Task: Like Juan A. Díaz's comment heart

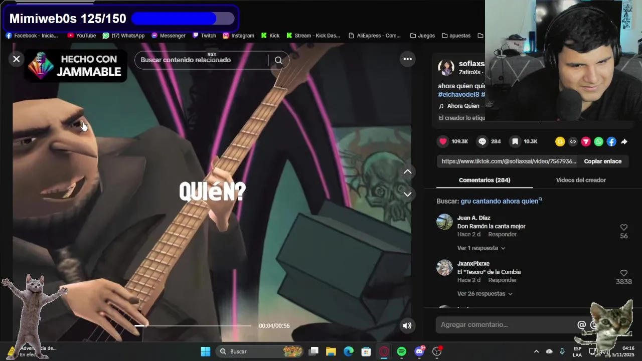Action: pos(623,227)
